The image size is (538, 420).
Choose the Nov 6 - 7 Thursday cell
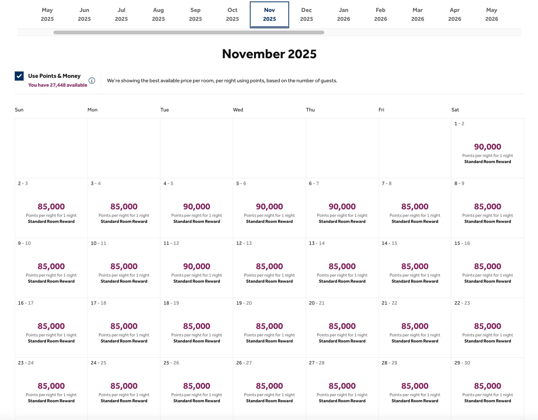tap(342, 208)
